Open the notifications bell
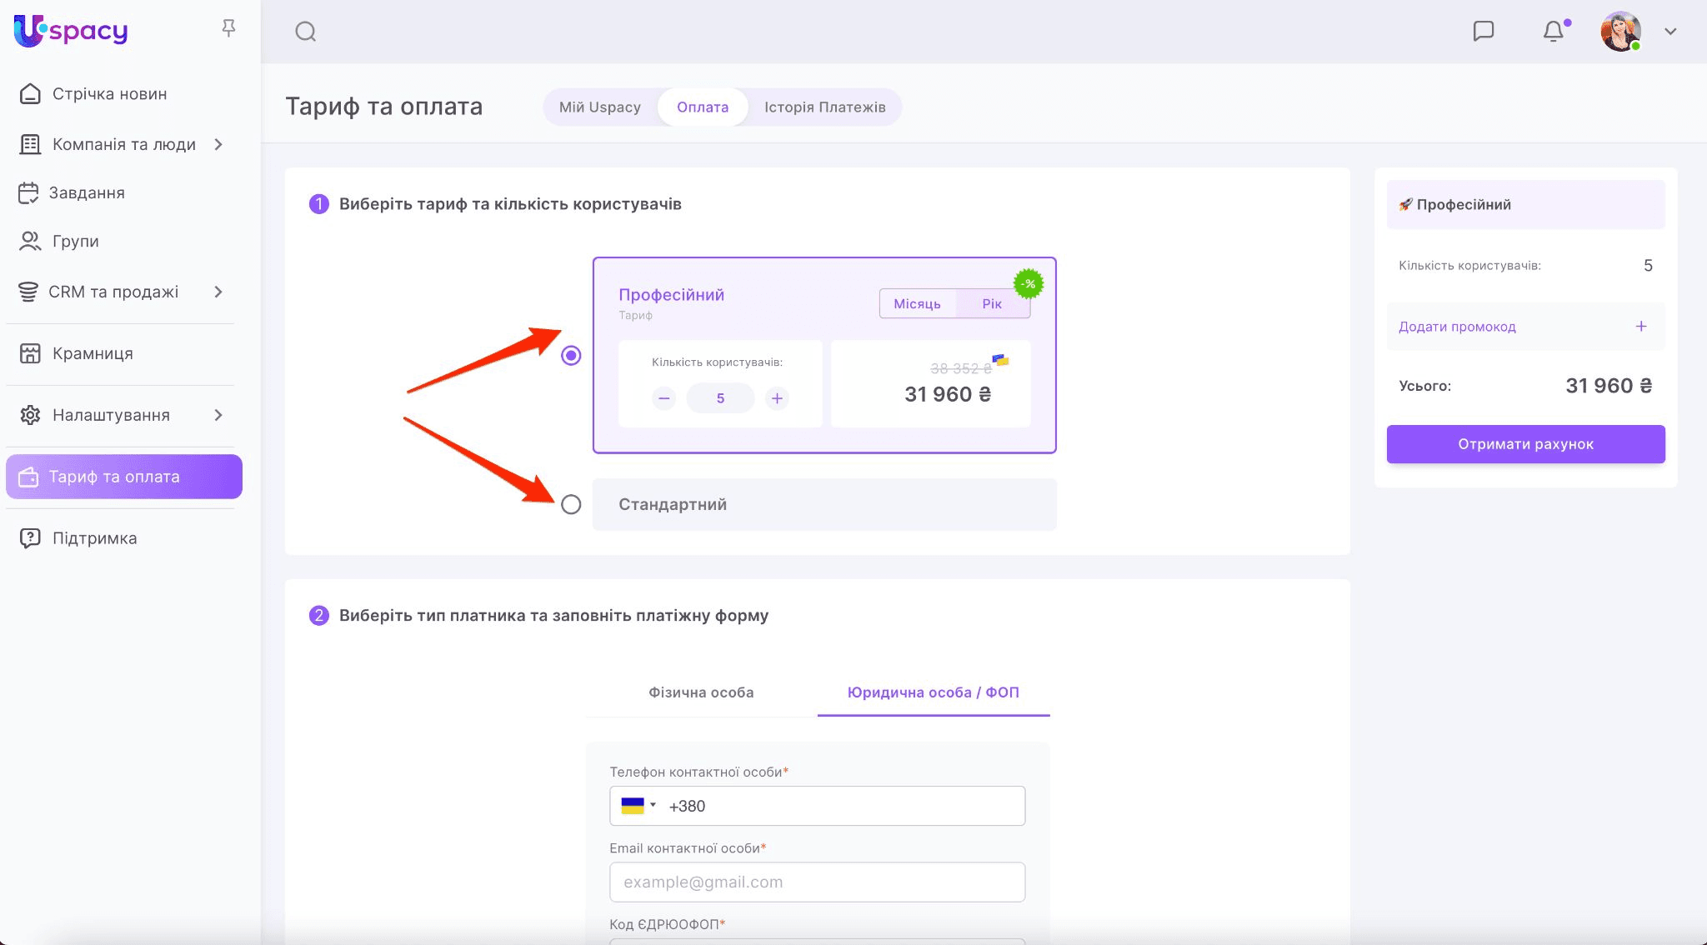 pos(1553,32)
